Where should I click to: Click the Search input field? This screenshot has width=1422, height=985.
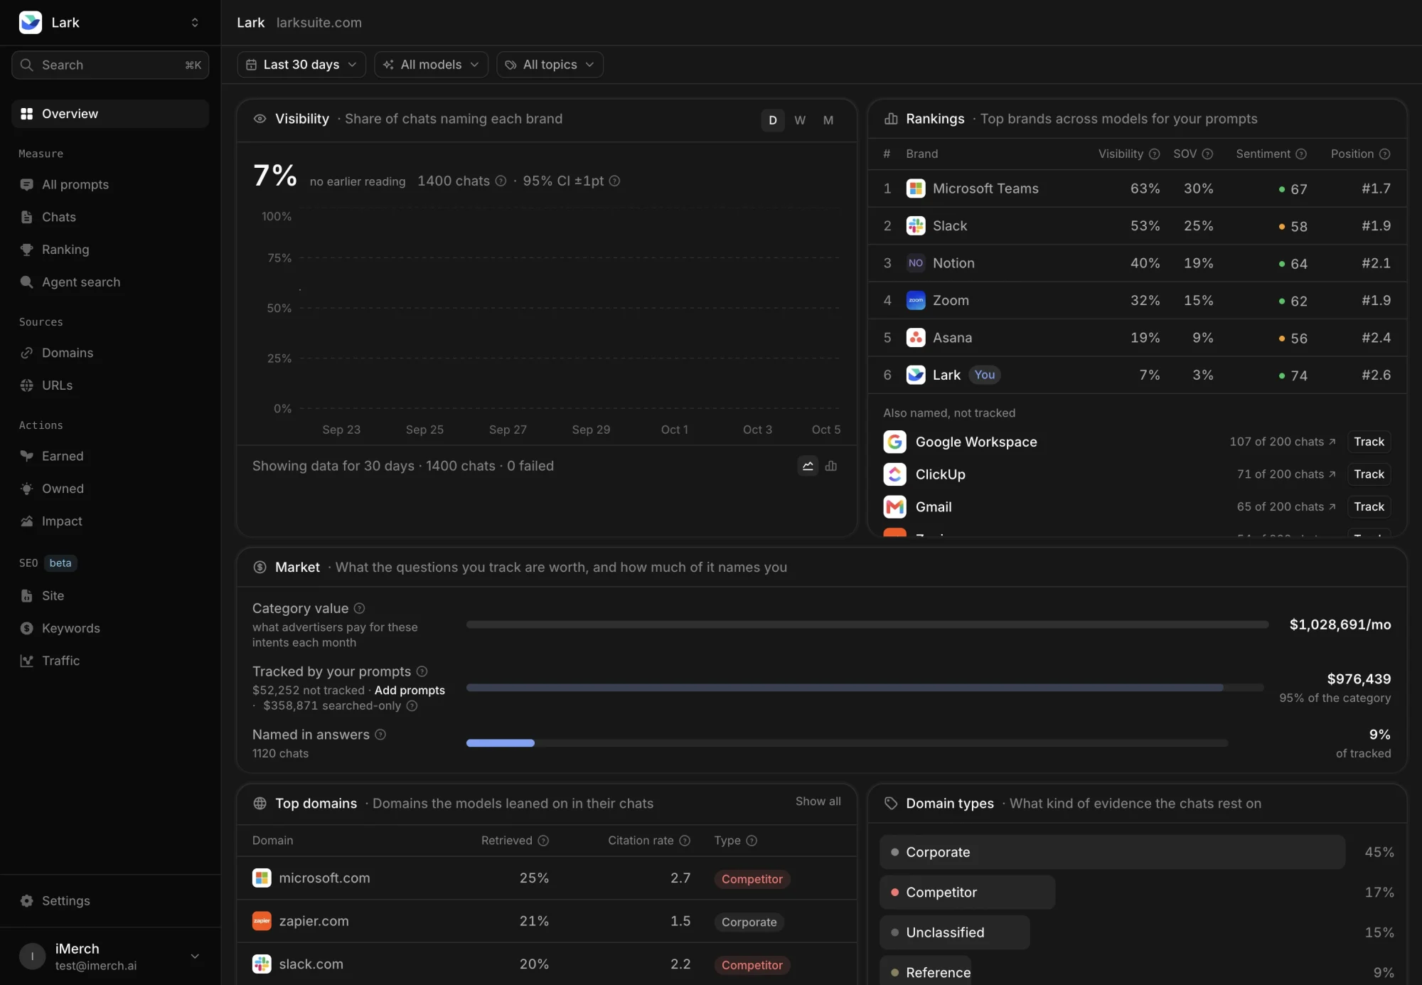tap(110, 65)
